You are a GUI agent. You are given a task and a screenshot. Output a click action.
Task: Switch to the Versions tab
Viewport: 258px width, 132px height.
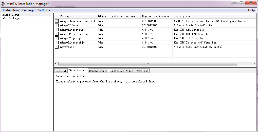tap(142, 71)
